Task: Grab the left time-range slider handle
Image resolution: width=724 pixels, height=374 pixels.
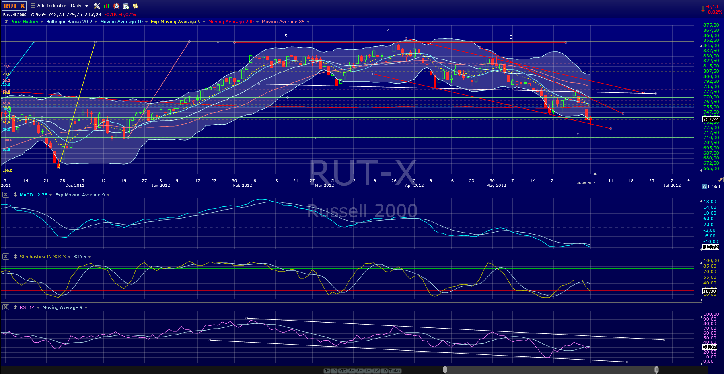Action: 445,370
